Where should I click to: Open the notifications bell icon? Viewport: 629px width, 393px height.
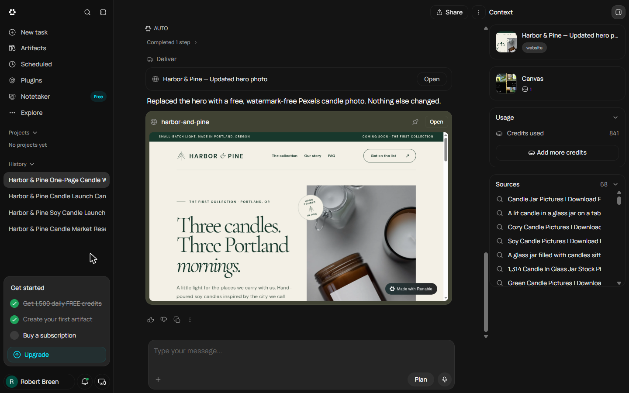[x=85, y=382]
